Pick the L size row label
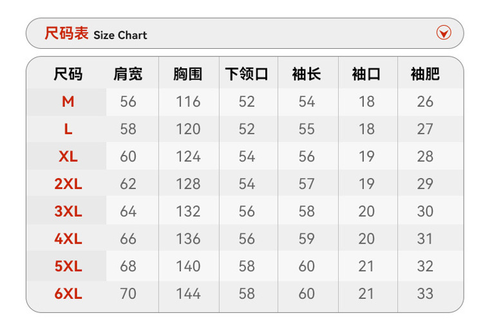The height and width of the screenshot is (322, 483). pyautogui.click(x=68, y=129)
